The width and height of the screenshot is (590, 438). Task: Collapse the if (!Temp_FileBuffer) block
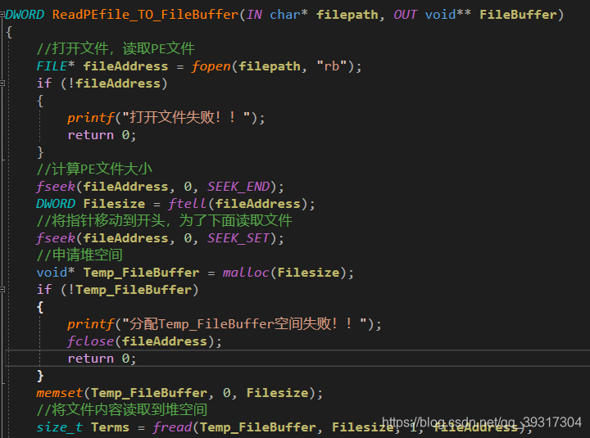coord(2,290)
